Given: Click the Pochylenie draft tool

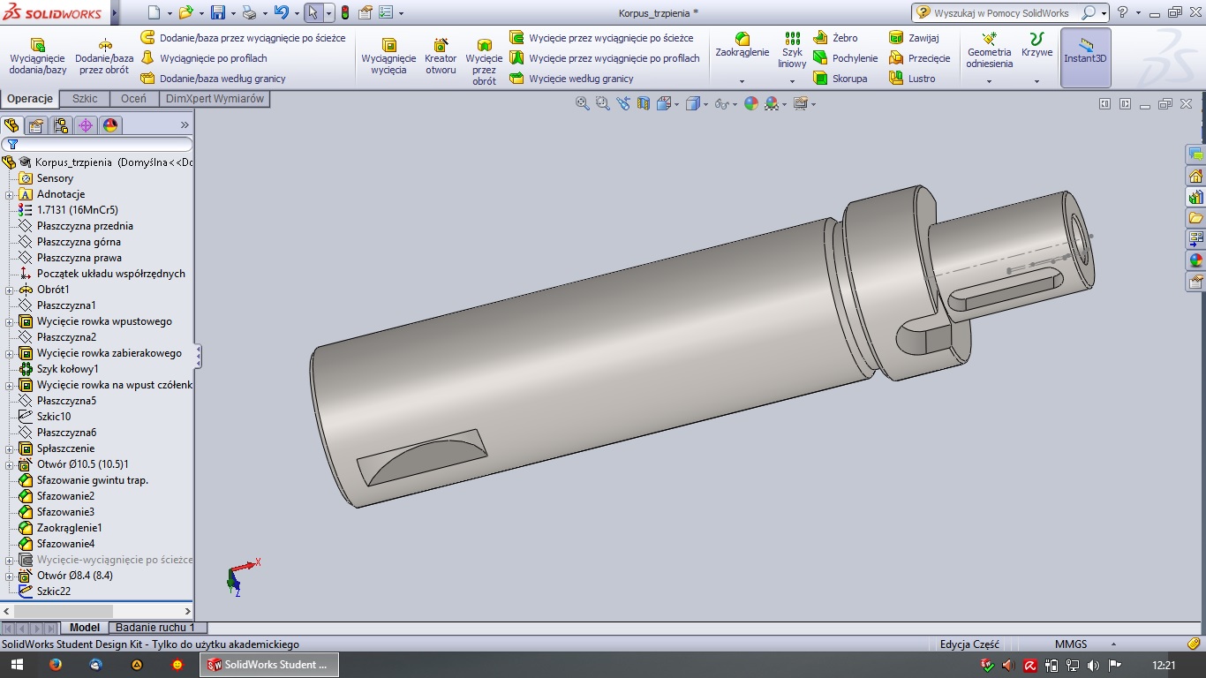Looking at the screenshot, I should tap(845, 58).
